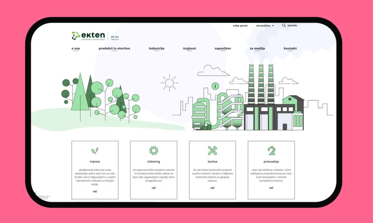Open the 'o nas' menu

click(76, 48)
